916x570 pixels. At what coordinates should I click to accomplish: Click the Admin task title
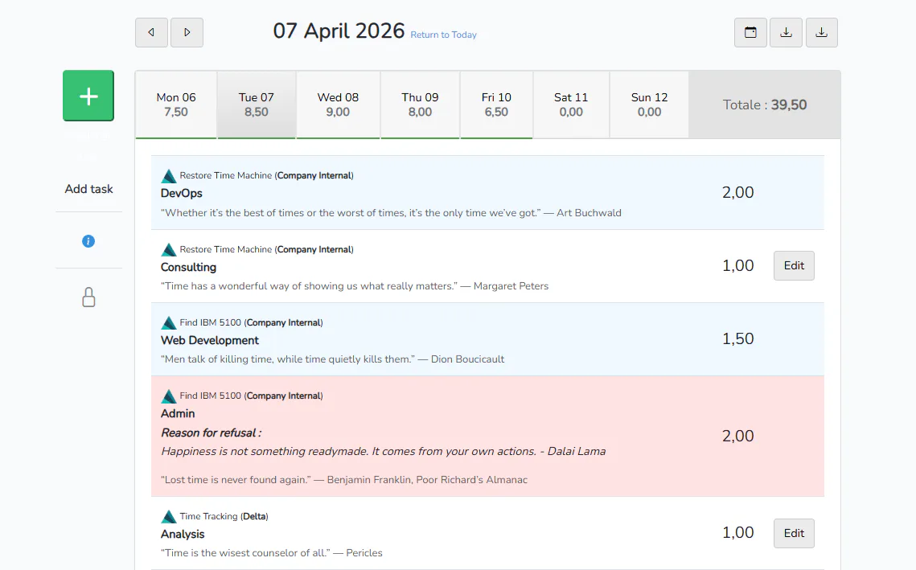(178, 413)
